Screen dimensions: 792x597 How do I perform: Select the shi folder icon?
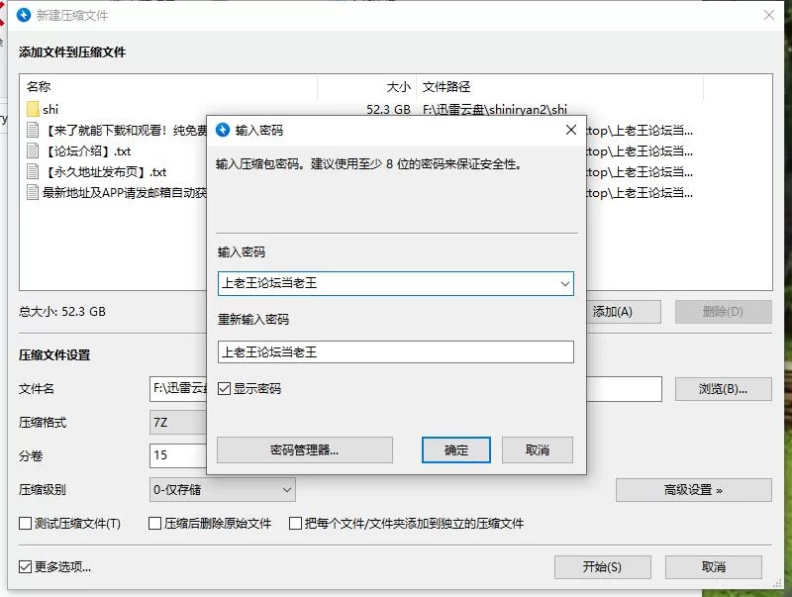click(x=33, y=109)
